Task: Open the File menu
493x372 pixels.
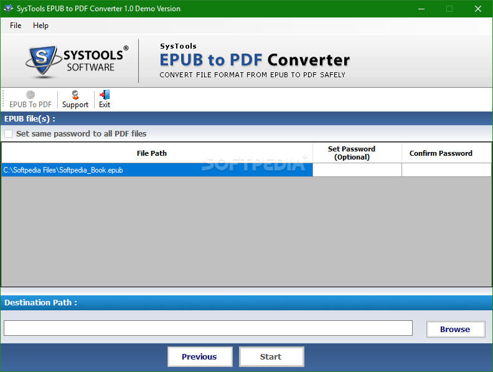Action: point(16,26)
